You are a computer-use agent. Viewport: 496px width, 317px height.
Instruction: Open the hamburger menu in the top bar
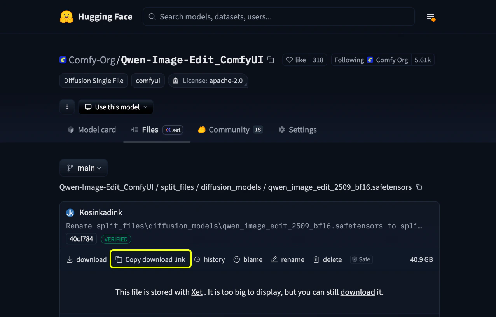click(431, 16)
